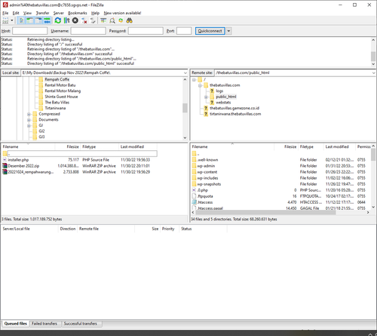Focus the Port input field
Viewport: 377px width, 336px height.
click(x=184, y=31)
